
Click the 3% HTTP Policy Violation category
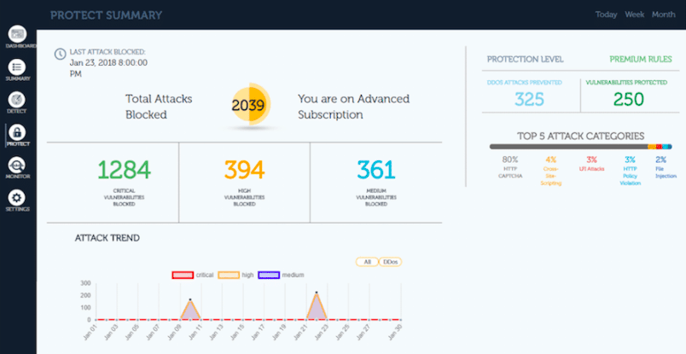[x=630, y=171]
